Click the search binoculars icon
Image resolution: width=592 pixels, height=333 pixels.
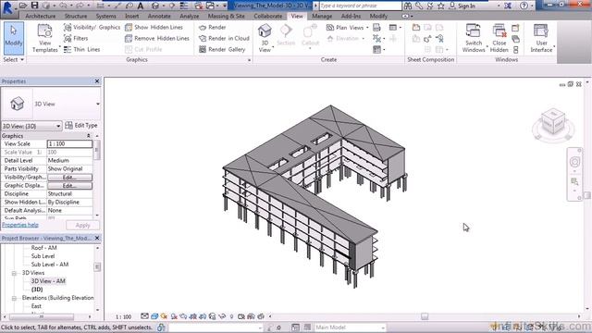[408, 6]
